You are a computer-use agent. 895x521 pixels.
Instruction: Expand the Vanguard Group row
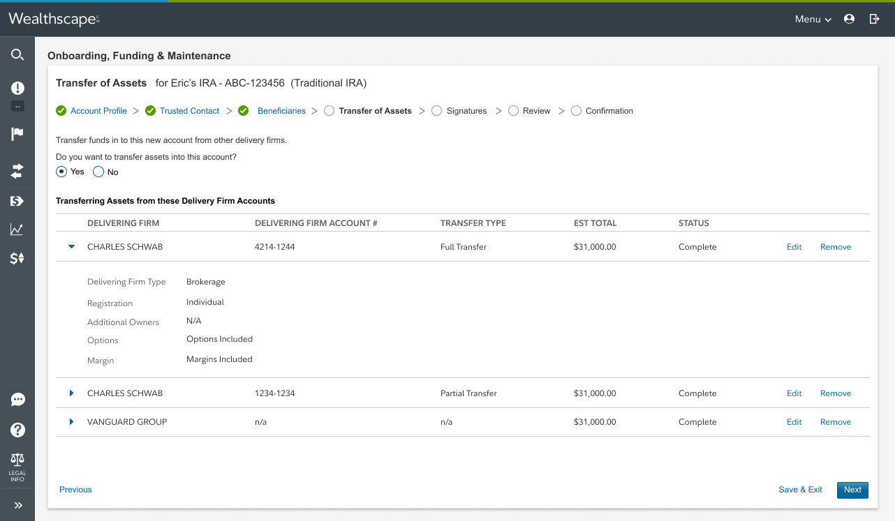pos(71,422)
